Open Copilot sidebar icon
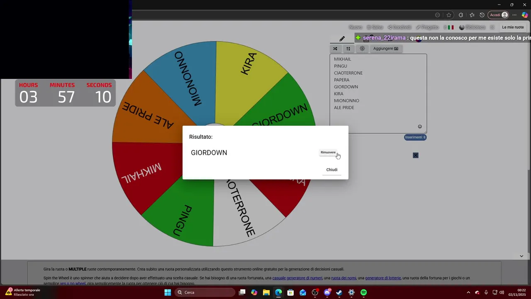 [525, 15]
